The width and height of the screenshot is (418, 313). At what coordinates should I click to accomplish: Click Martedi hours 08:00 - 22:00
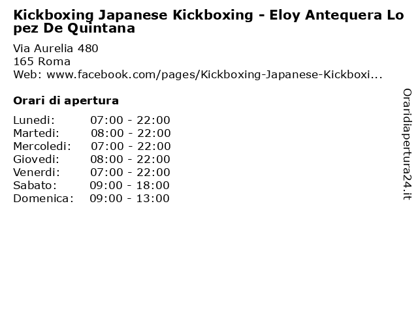pos(131,133)
